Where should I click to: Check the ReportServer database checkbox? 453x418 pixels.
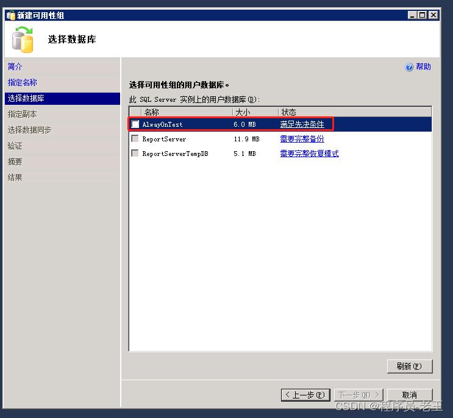(135, 138)
